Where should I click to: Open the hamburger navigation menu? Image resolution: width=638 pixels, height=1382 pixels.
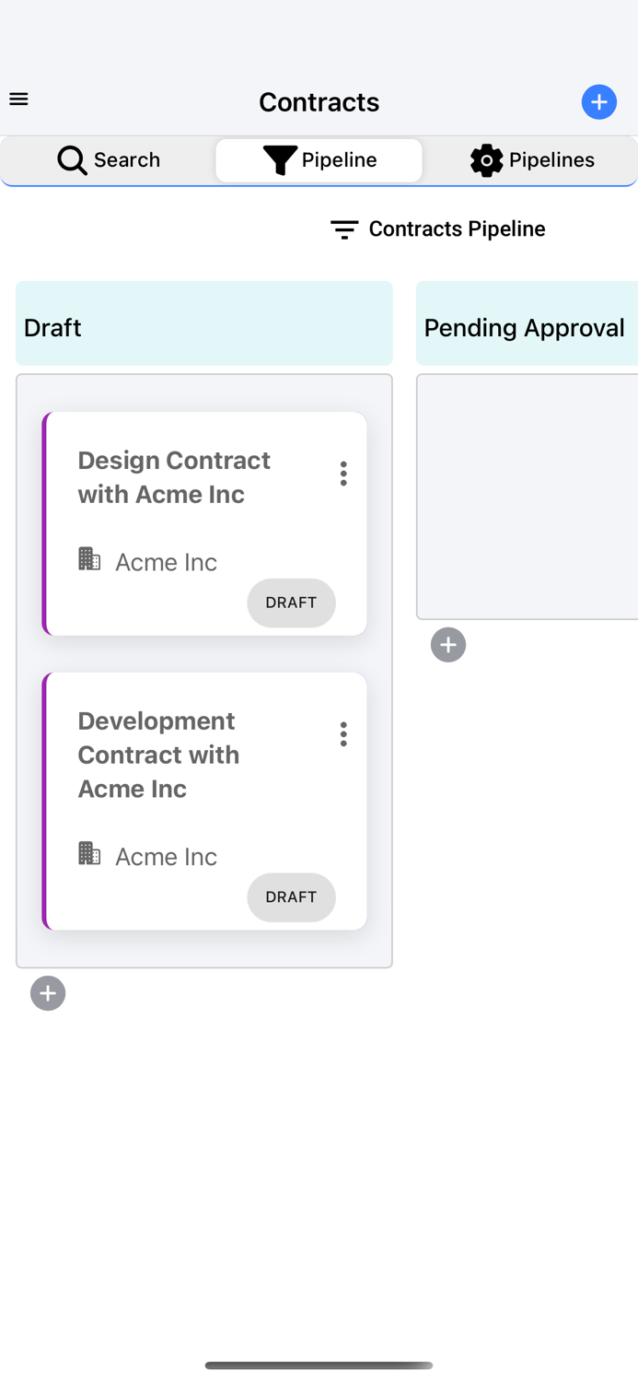coord(18,99)
